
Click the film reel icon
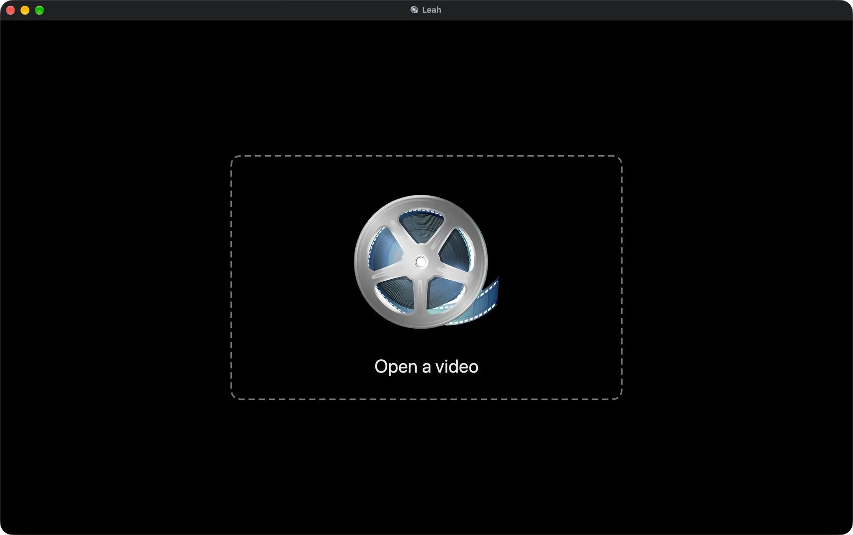coord(426,262)
